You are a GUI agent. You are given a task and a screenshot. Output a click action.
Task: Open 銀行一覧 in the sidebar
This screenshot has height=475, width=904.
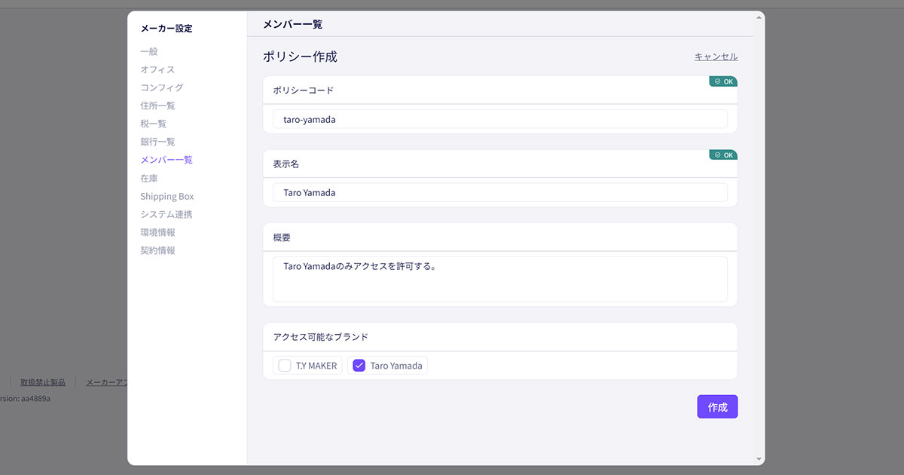click(157, 142)
